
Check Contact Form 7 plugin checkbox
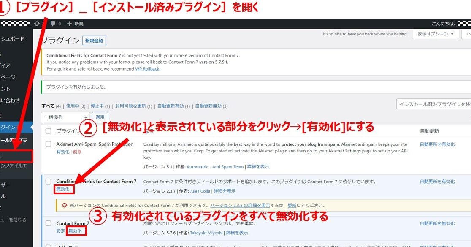[48, 223]
